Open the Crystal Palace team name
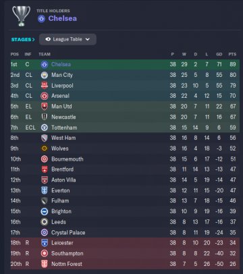 pos(68,233)
